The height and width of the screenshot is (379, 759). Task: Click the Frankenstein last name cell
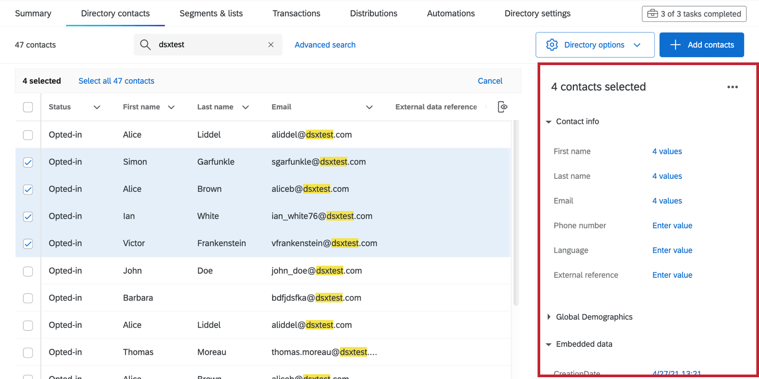[x=221, y=243]
